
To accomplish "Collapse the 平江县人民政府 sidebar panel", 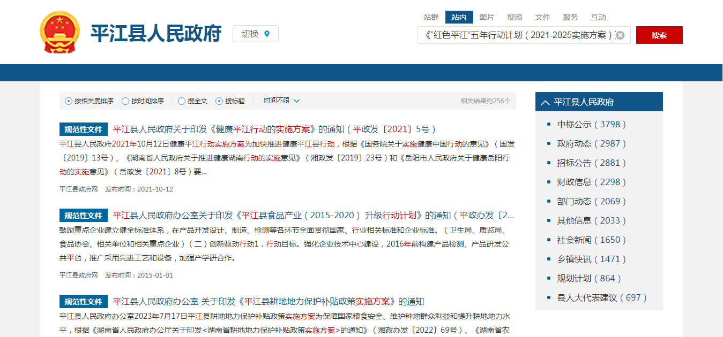I will pos(545,102).
